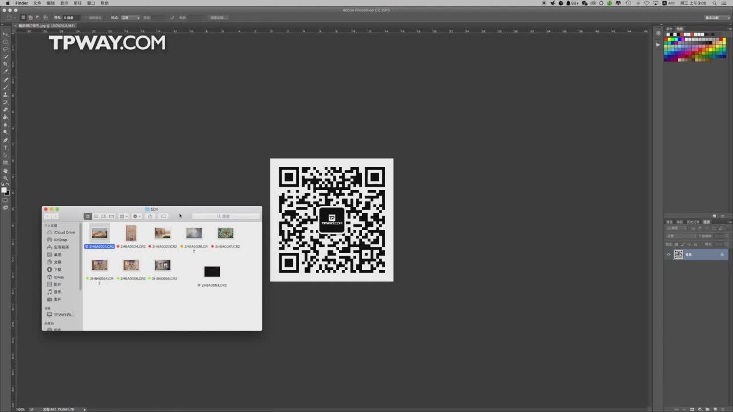Screen dimensions: 733x412
Task: Select the Dodge tool
Action: click(x=6, y=132)
